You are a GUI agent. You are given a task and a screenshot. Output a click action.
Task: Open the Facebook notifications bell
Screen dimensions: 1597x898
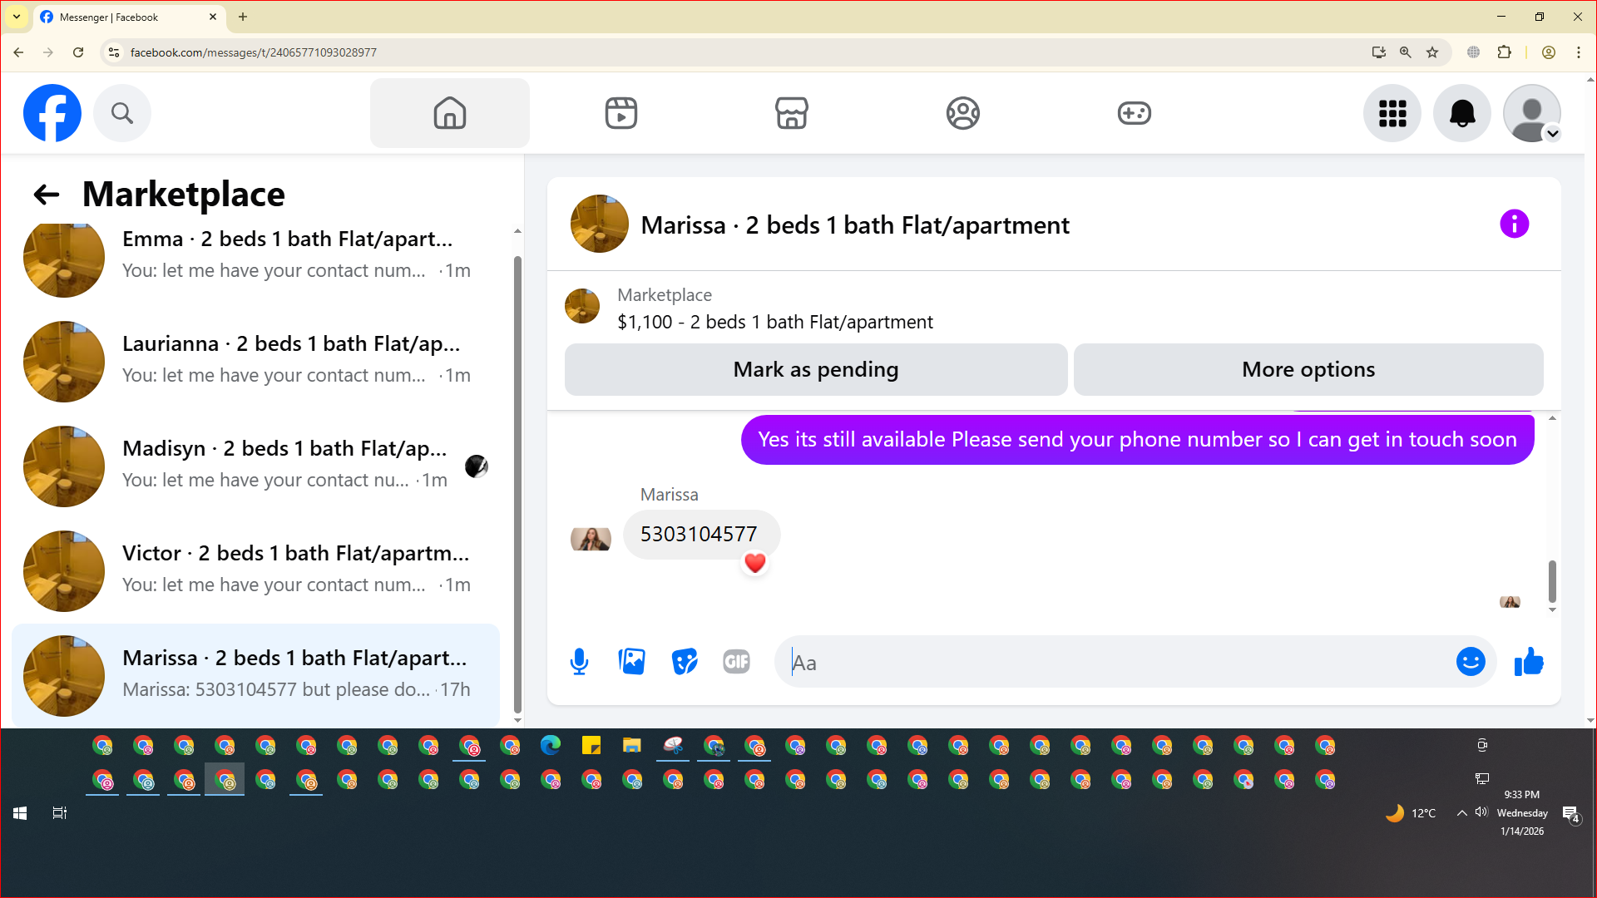click(x=1461, y=113)
